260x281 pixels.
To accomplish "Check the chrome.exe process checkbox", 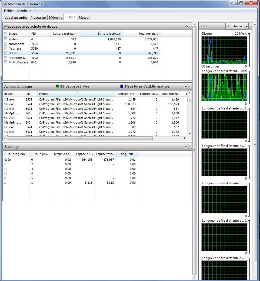I will click(6, 44).
